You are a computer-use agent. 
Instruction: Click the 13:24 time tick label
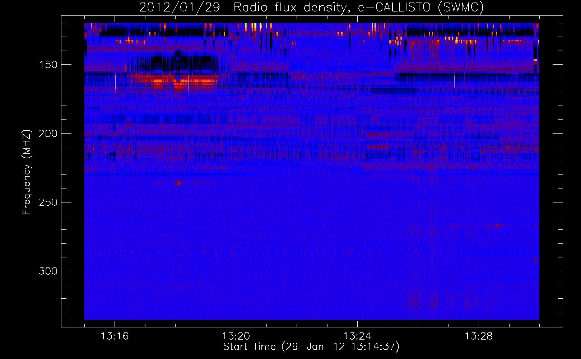[357, 336]
